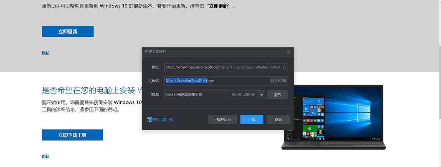Click the page's vertical scrollbar thumb

[x=439, y=21]
